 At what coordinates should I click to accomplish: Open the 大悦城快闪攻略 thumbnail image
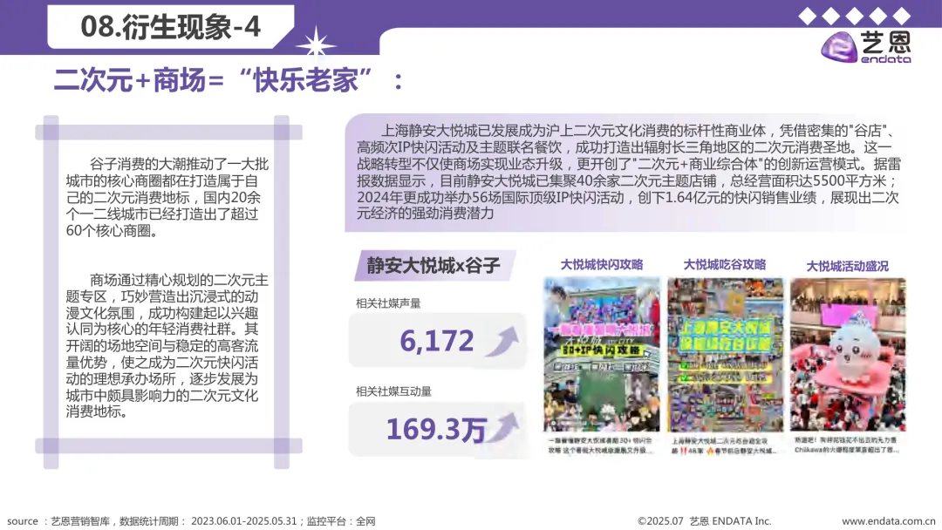pyautogui.click(x=601, y=355)
